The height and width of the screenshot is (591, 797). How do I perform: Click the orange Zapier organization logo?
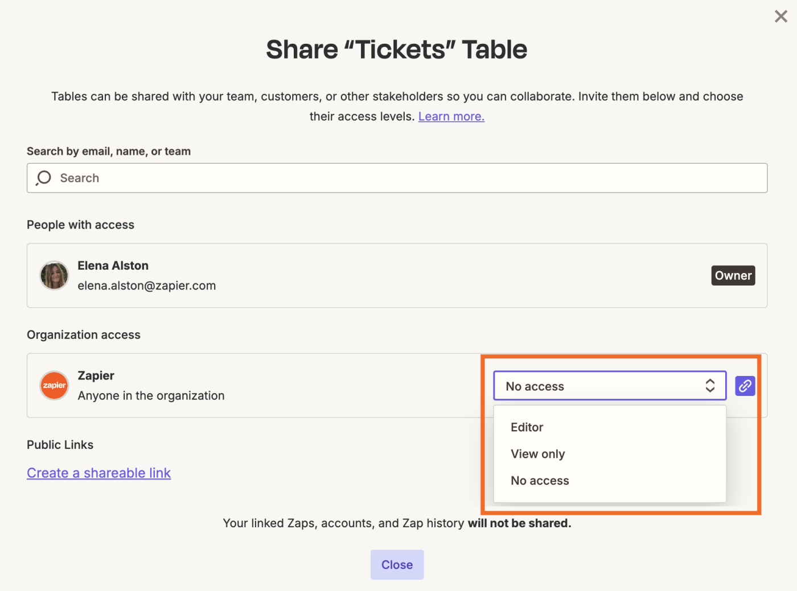[54, 386]
